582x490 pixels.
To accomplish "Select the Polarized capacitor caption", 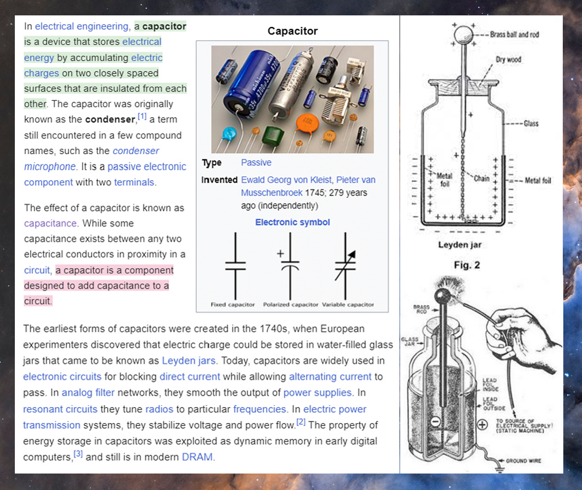I will (x=291, y=304).
